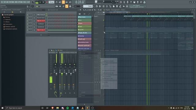The image size is (196, 110).
Task: Click the mixer master volume fader
Action: click(x=56, y=74)
